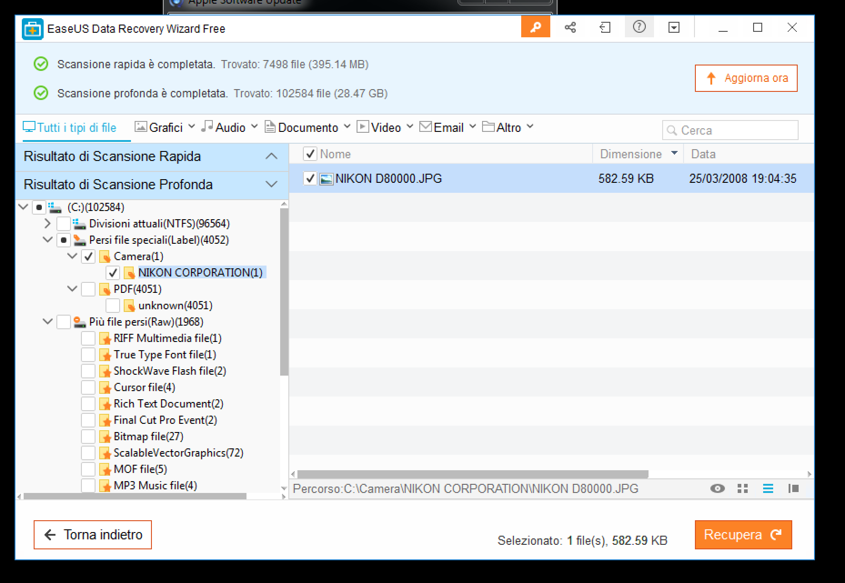Click the NIKON CORPORATION folder icon

[129, 273]
